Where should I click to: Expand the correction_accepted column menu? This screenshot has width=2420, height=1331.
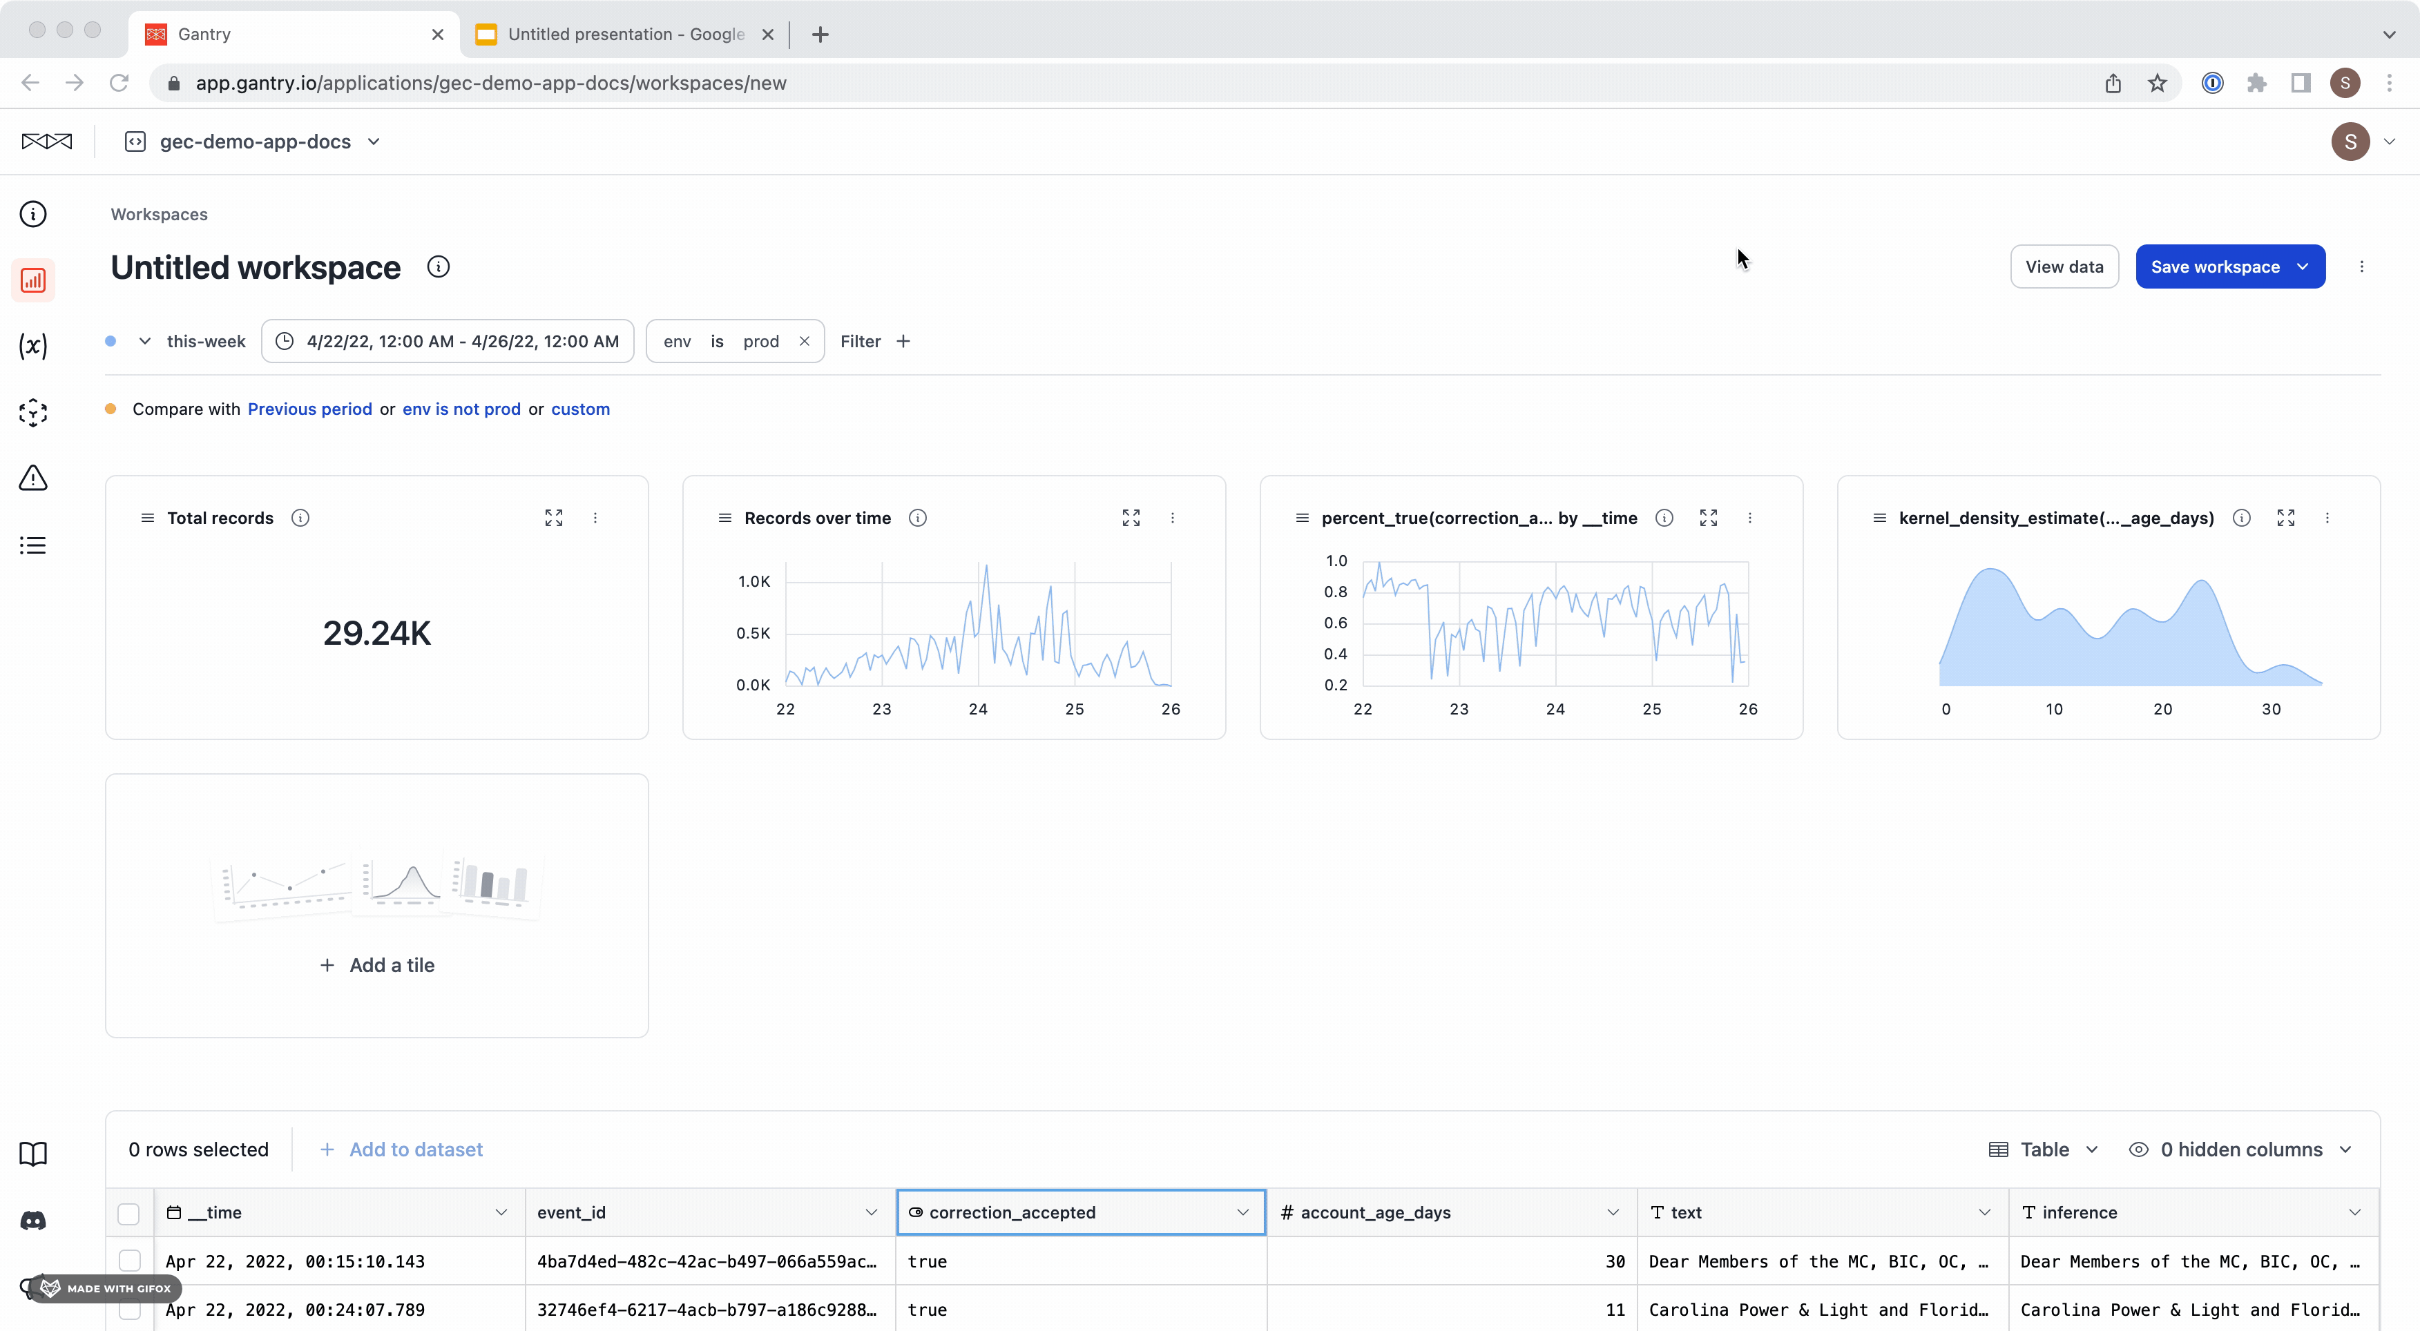click(x=1242, y=1213)
